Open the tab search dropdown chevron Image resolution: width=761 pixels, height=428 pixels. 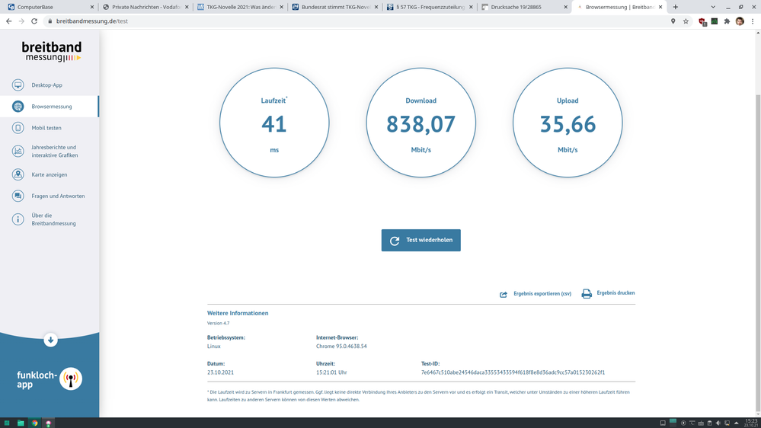(x=713, y=7)
